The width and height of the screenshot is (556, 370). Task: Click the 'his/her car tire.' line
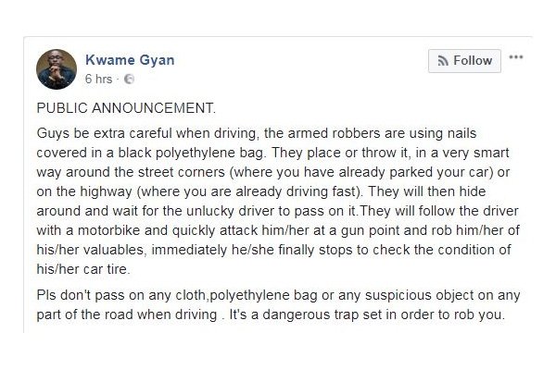(x=83, y=269)
